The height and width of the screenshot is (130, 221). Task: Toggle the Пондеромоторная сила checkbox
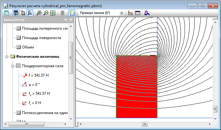point(18,66)
